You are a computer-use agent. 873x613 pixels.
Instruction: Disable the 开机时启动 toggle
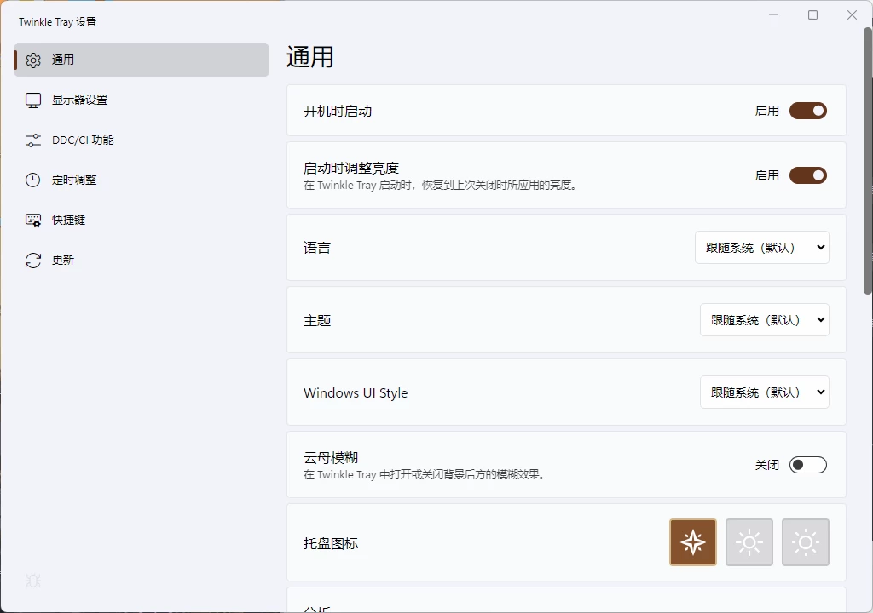(807, 110)
